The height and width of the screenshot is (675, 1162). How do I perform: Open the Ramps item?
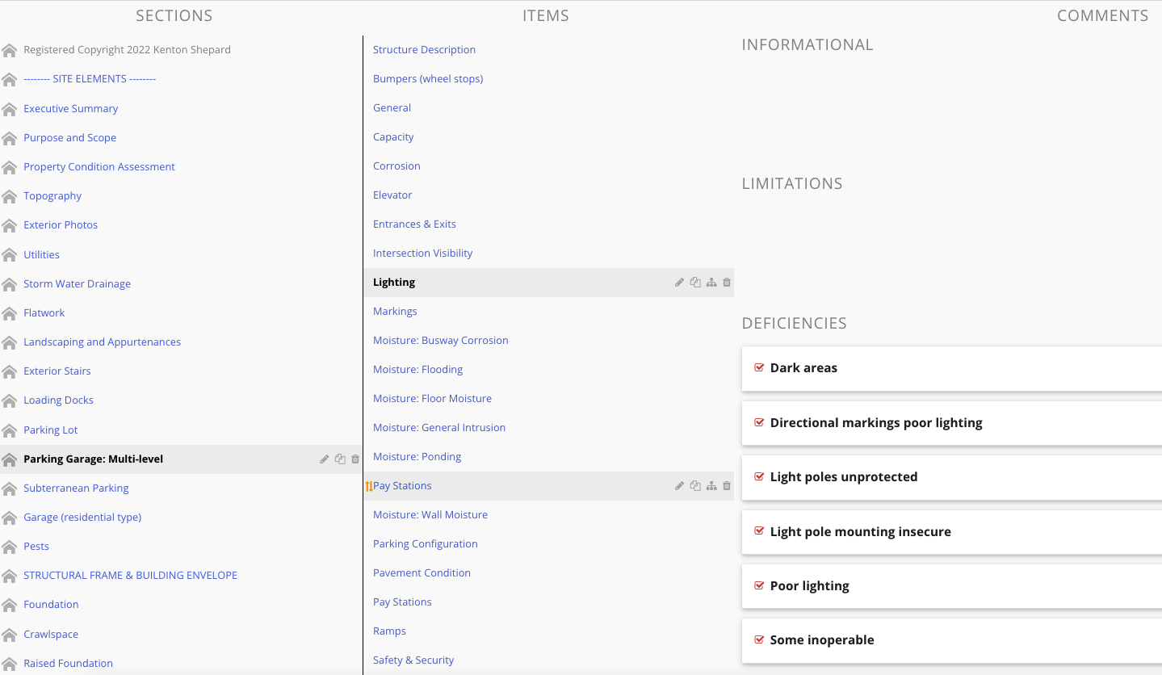(389, 631)
